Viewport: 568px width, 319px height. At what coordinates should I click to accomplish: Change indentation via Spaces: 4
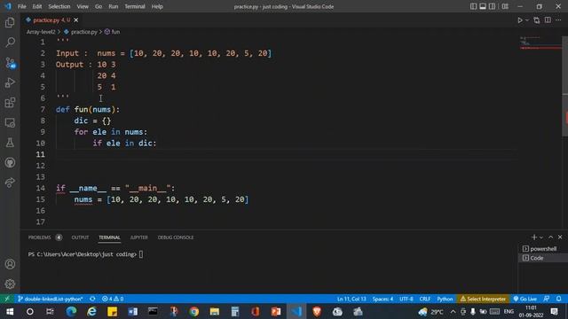(383, 300)
